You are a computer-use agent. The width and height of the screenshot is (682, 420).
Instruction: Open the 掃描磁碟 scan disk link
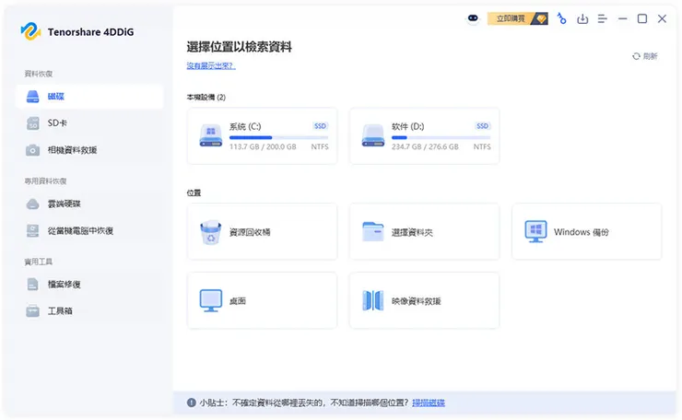429,402
